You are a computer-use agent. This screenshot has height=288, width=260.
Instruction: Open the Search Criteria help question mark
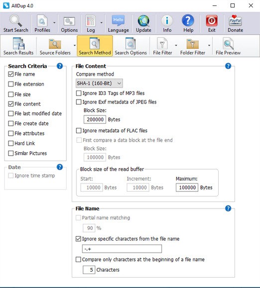(60, 66)
